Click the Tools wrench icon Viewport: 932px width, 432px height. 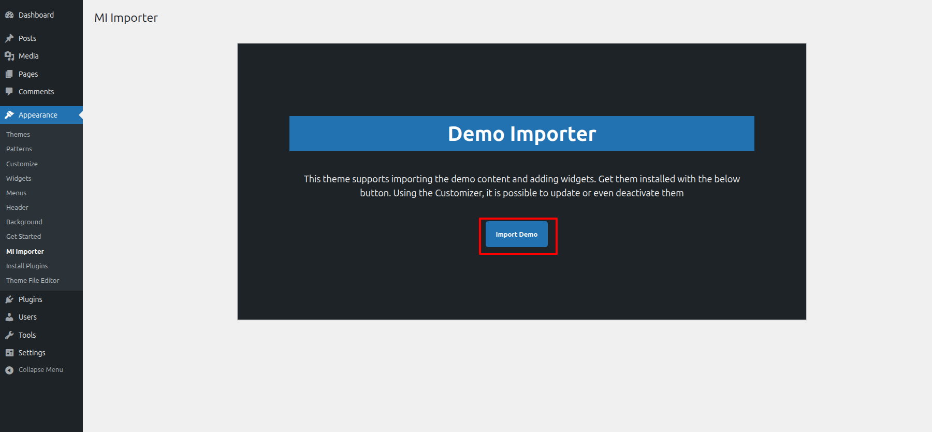coord(9,335)
